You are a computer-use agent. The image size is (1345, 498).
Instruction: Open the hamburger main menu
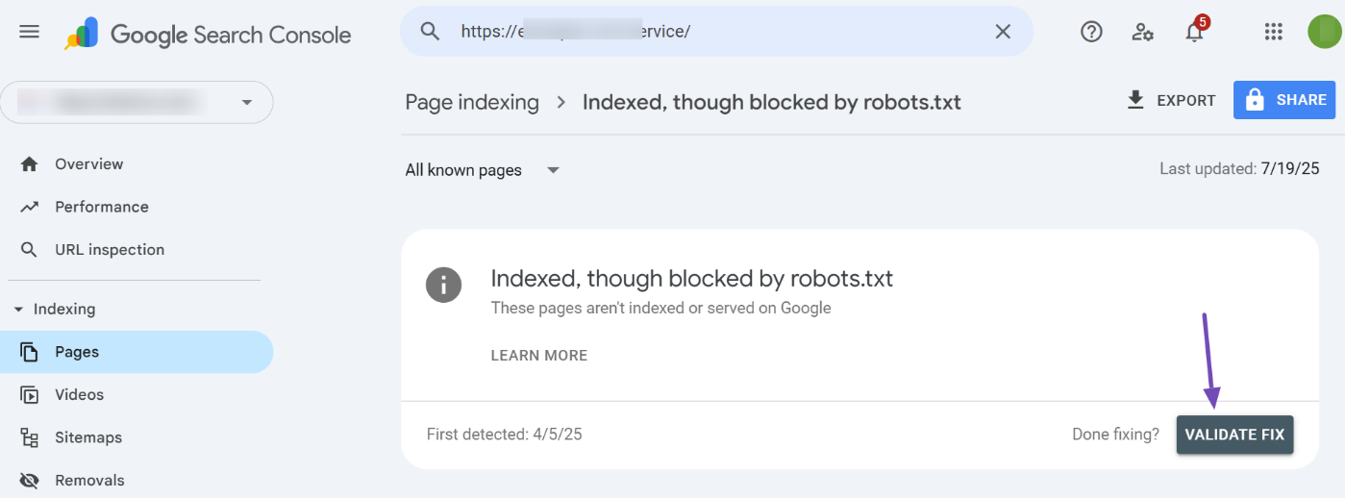point(30,32)
